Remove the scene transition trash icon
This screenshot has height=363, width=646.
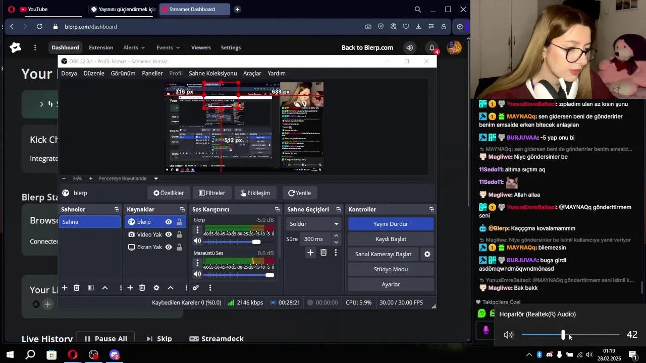tap(324, 253)
